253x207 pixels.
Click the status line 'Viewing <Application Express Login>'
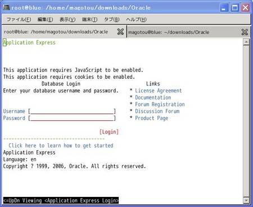[61, 200]
